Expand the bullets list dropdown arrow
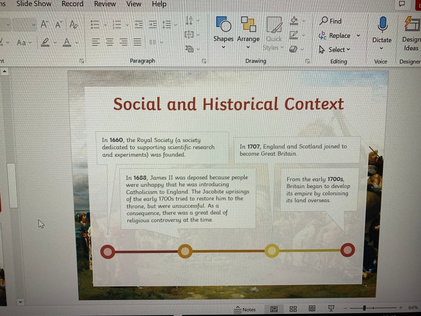Screen dimensions: 421x316 click(105, 25)
